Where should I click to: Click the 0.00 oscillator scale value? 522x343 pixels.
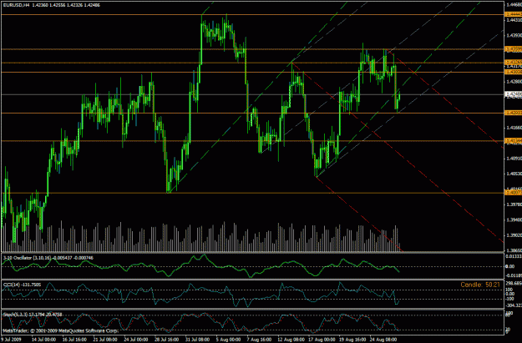pyautogui.click(x=510, y=266)
